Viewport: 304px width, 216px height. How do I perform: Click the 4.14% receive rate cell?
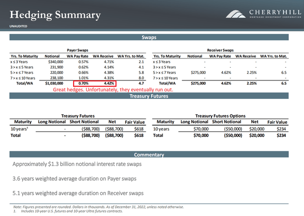(109, 67)
